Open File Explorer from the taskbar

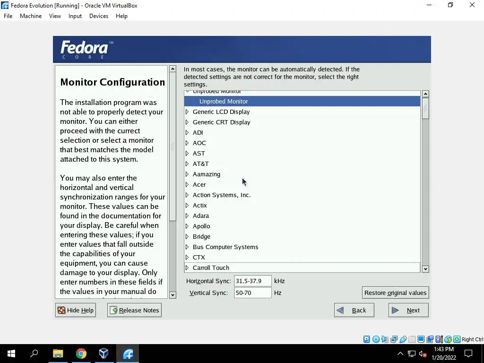click(58, 354)
